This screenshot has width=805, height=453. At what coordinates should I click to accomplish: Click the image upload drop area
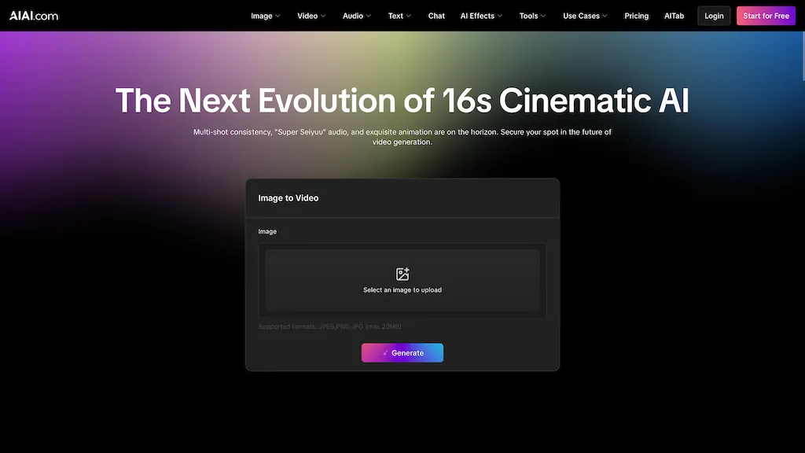pos(402,281)
